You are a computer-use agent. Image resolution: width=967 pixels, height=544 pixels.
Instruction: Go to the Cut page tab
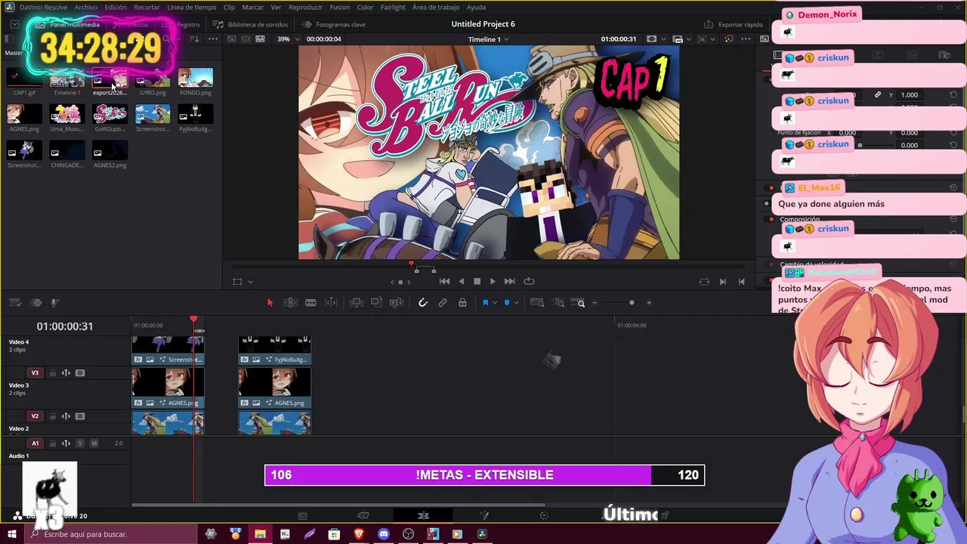[x=363, y=515]
